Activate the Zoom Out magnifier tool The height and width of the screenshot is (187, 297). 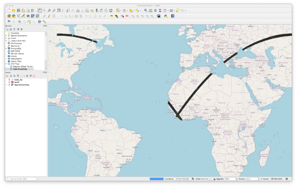coord(54,10)
